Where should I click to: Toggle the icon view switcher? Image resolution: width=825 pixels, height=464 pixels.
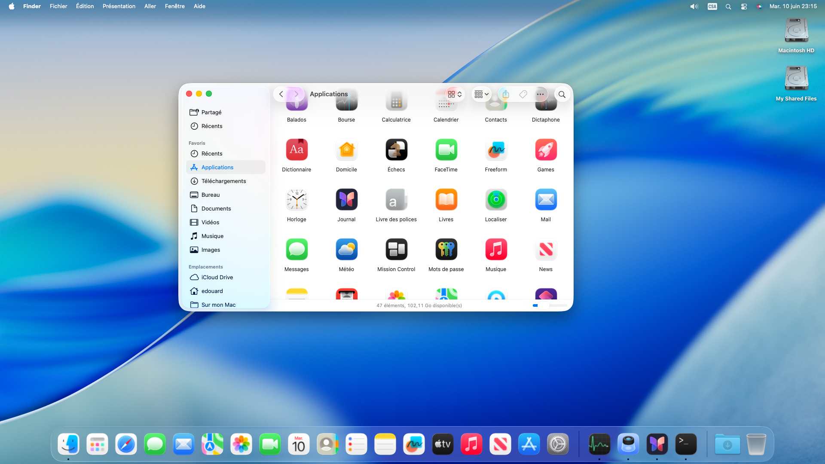pos(455,94)
